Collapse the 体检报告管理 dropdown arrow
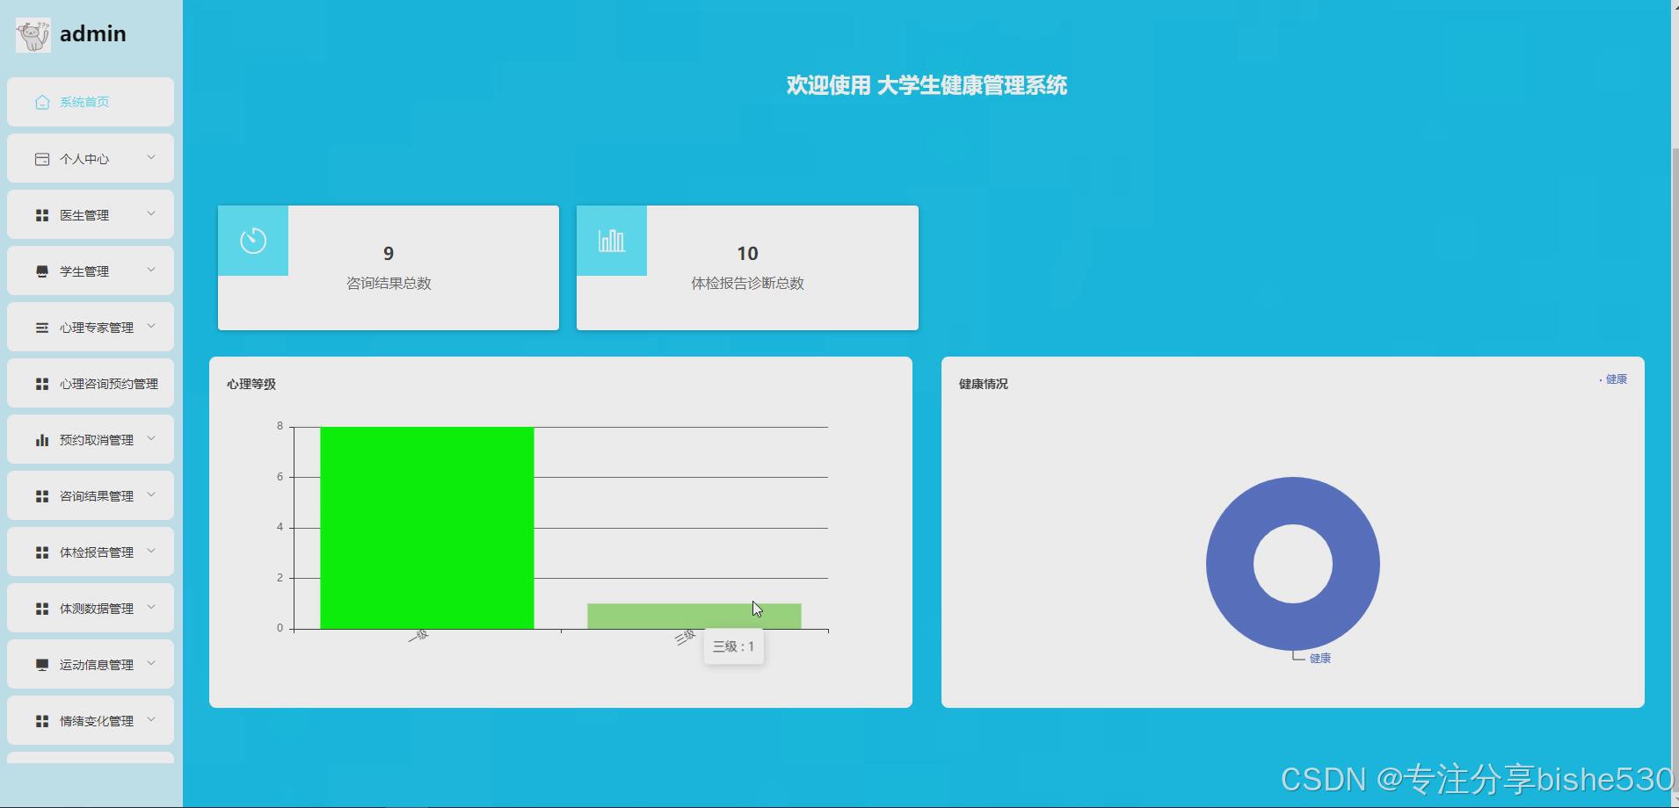 point(150,552)
